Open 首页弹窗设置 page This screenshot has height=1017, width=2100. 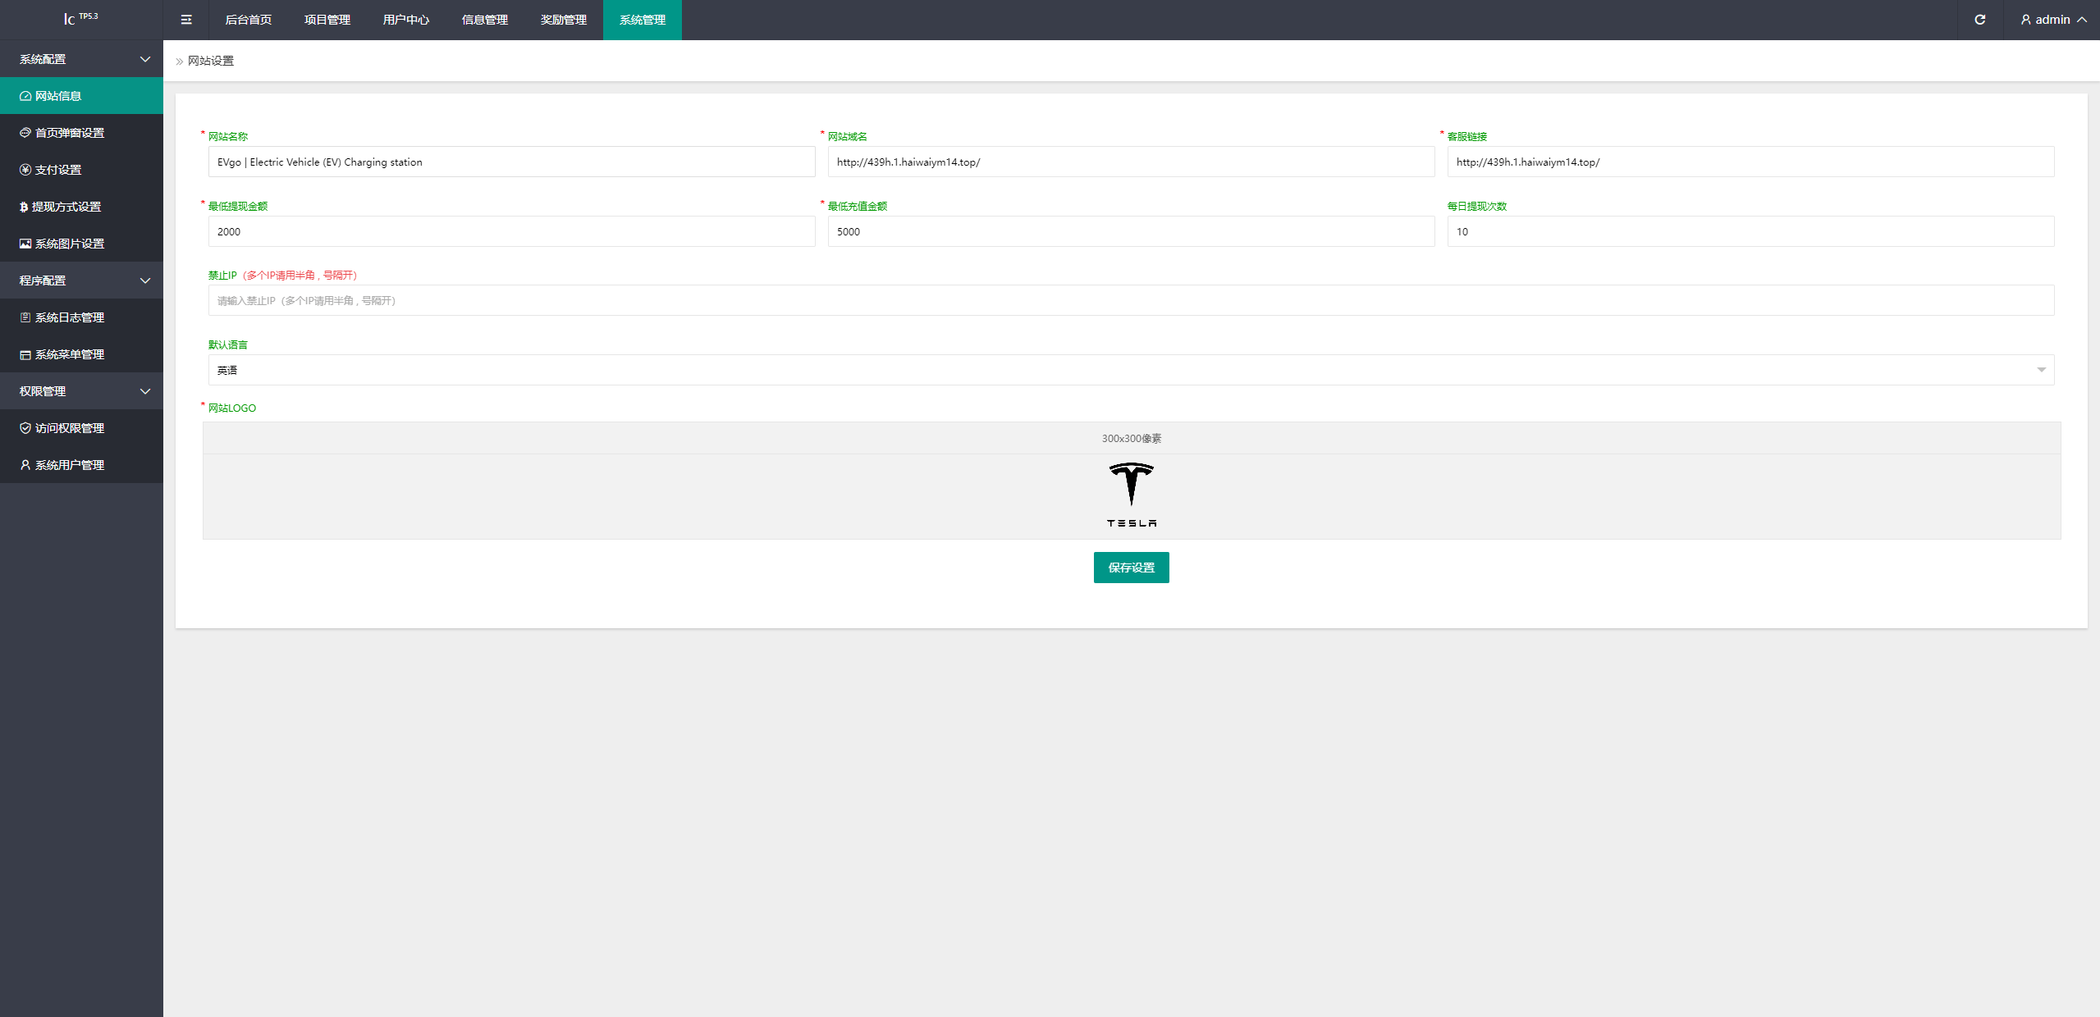[81, 133]
